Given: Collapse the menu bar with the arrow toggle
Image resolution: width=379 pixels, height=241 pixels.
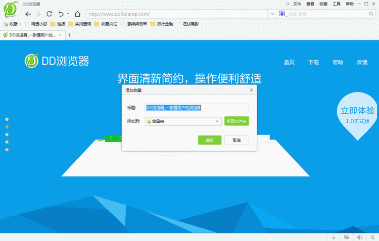Looking at the screenshot, I should 288,4.
